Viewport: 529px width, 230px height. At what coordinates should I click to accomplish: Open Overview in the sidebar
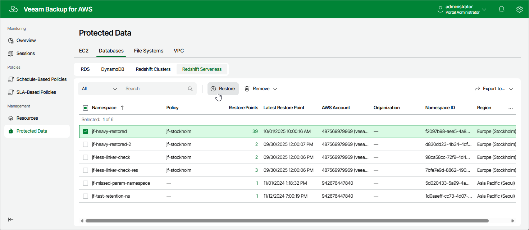(x=26, y=41)
